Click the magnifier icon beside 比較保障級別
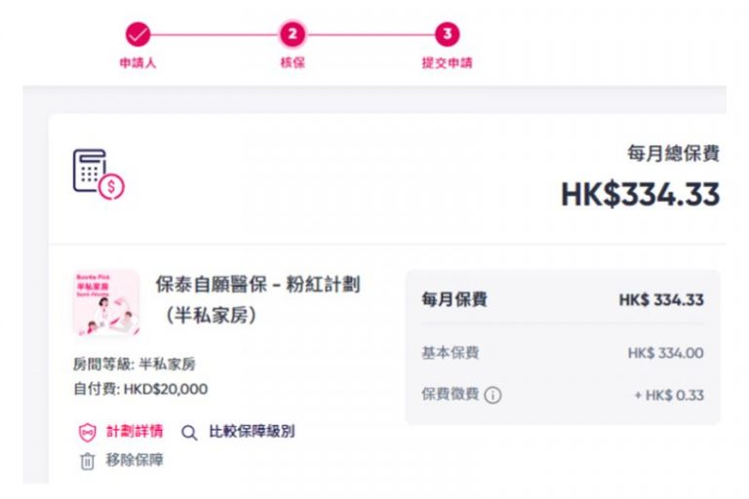Image resolution: width=749 pixels, height=499 pixels. (x=189, y=432)
